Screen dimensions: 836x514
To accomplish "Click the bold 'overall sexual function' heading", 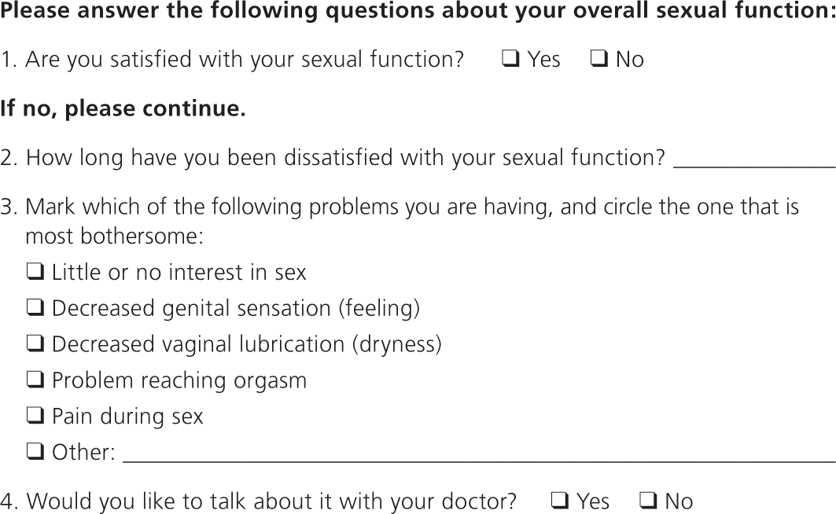I will [x=418, y=11].
